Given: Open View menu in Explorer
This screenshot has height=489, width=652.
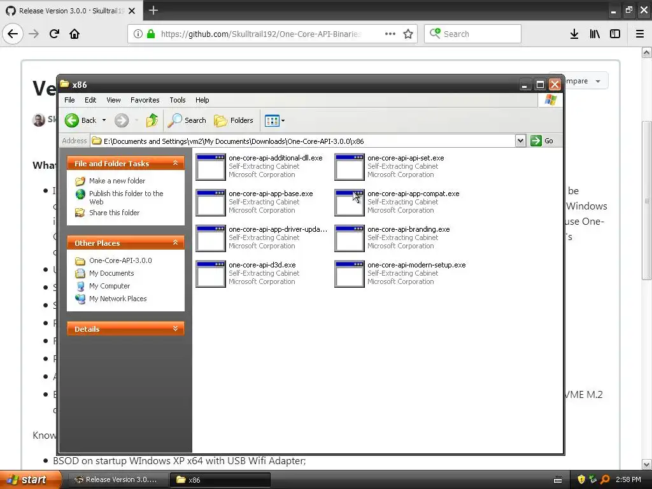Looking at the screenshot, I should click(113, 100).
